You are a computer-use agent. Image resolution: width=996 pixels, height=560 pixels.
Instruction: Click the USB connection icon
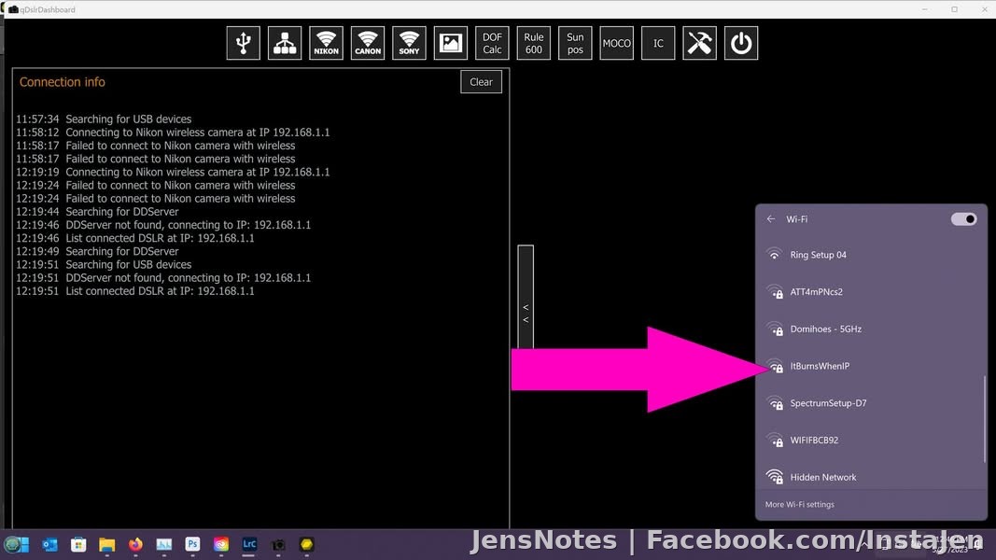click(244, 43)
